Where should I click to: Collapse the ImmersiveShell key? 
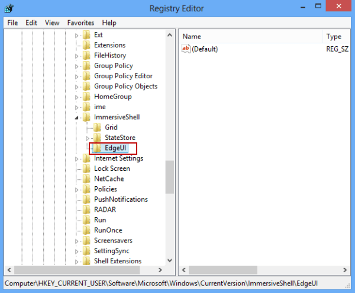76,117
